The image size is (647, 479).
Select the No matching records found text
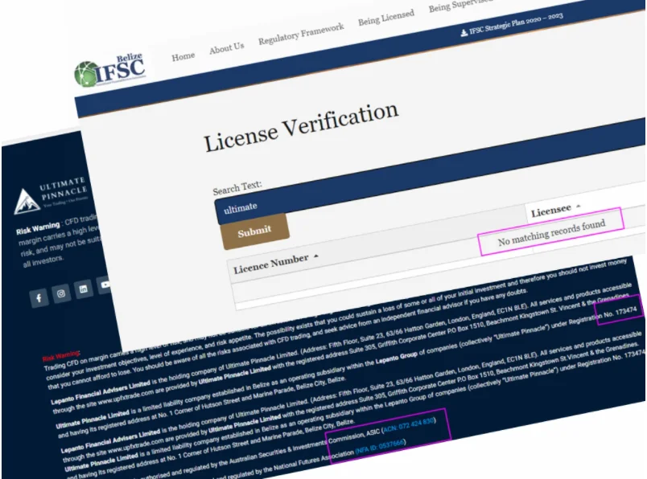click(x=552, y=233)
